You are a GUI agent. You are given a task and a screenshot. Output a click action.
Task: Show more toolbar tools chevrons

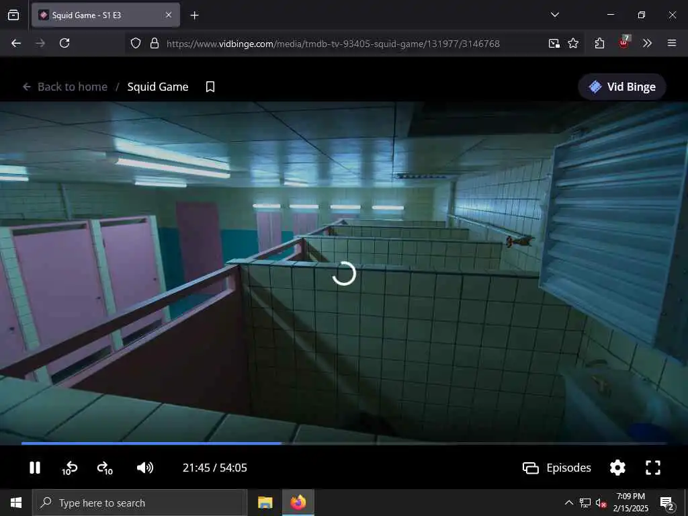click(x=647, y=43)
